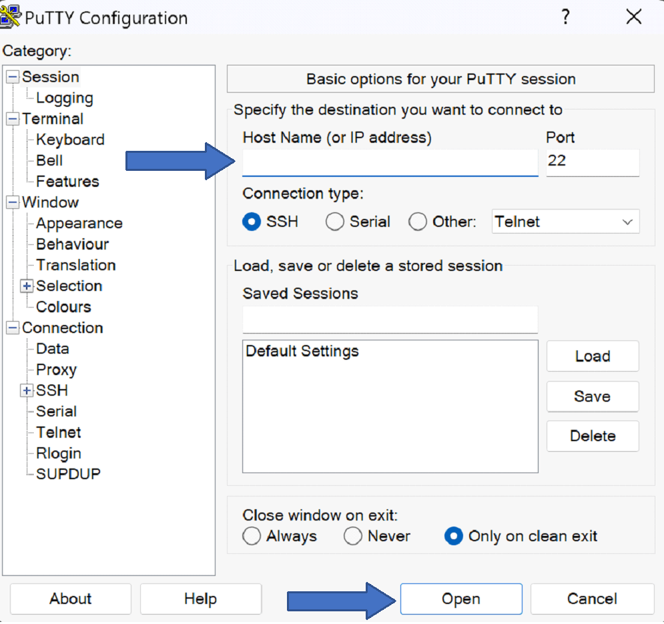Select the SSH connection type

click(x=252, y=222)
